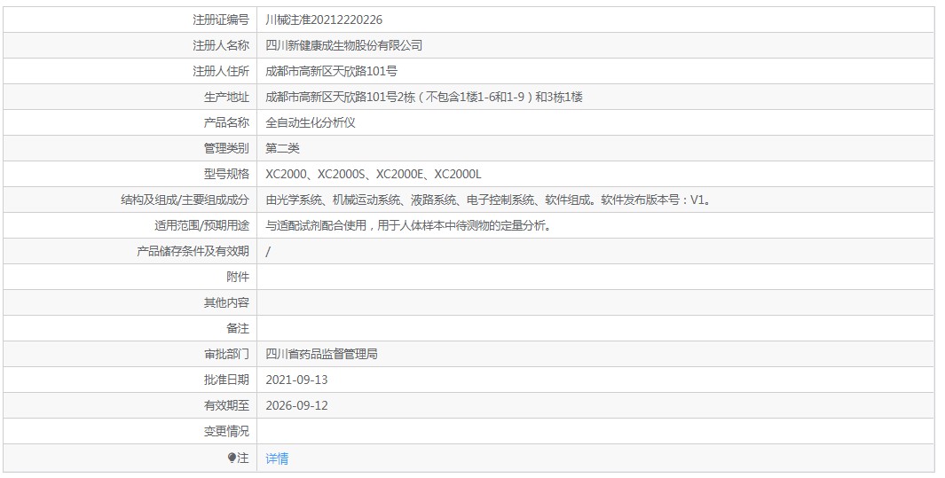Select the expiry date 2026-09-12
Viewport: 945px width, 478px height.
[296, 406]
